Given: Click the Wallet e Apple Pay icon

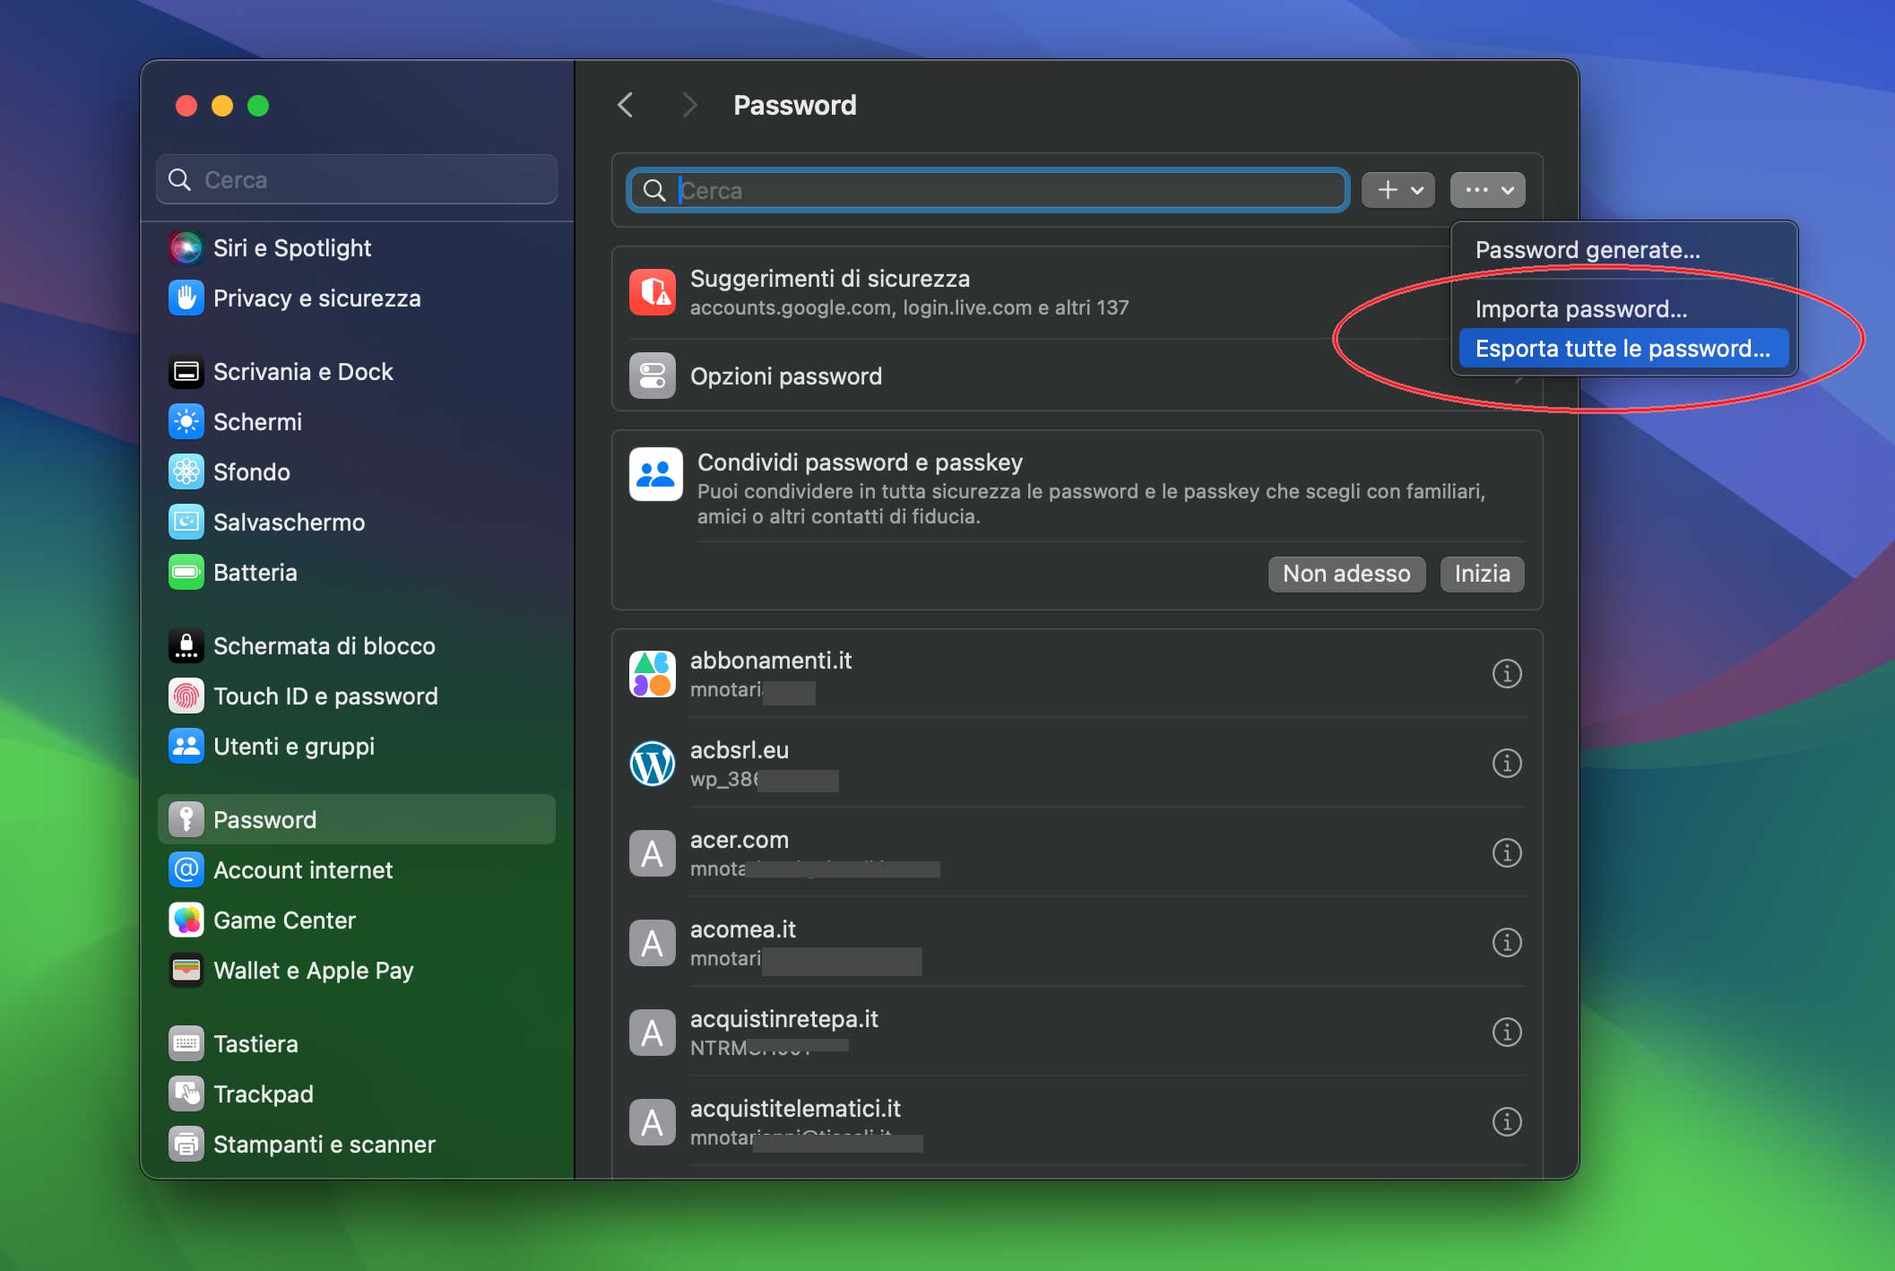Looking at the screenshot, I should point(186,970).
